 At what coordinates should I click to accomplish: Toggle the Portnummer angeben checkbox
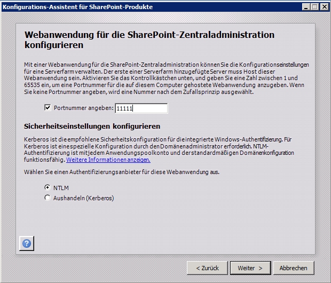(48, 108)
